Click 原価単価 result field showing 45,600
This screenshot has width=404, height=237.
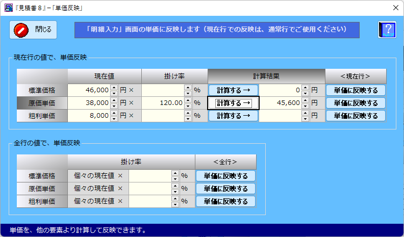280,103
